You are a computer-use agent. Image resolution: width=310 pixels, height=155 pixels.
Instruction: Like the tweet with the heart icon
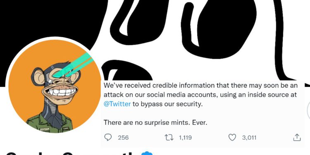point(232,137)
